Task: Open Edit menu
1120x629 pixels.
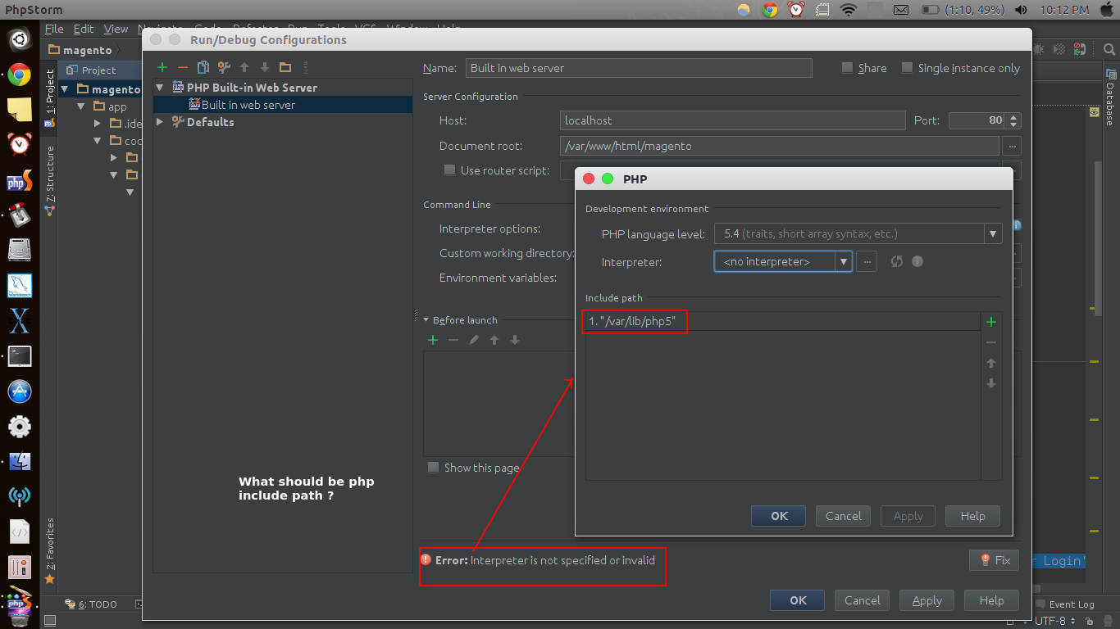Action: click(84, 29)
